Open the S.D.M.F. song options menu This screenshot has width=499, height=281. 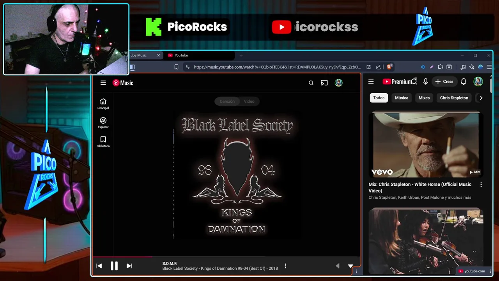click(x=285, y=266)
